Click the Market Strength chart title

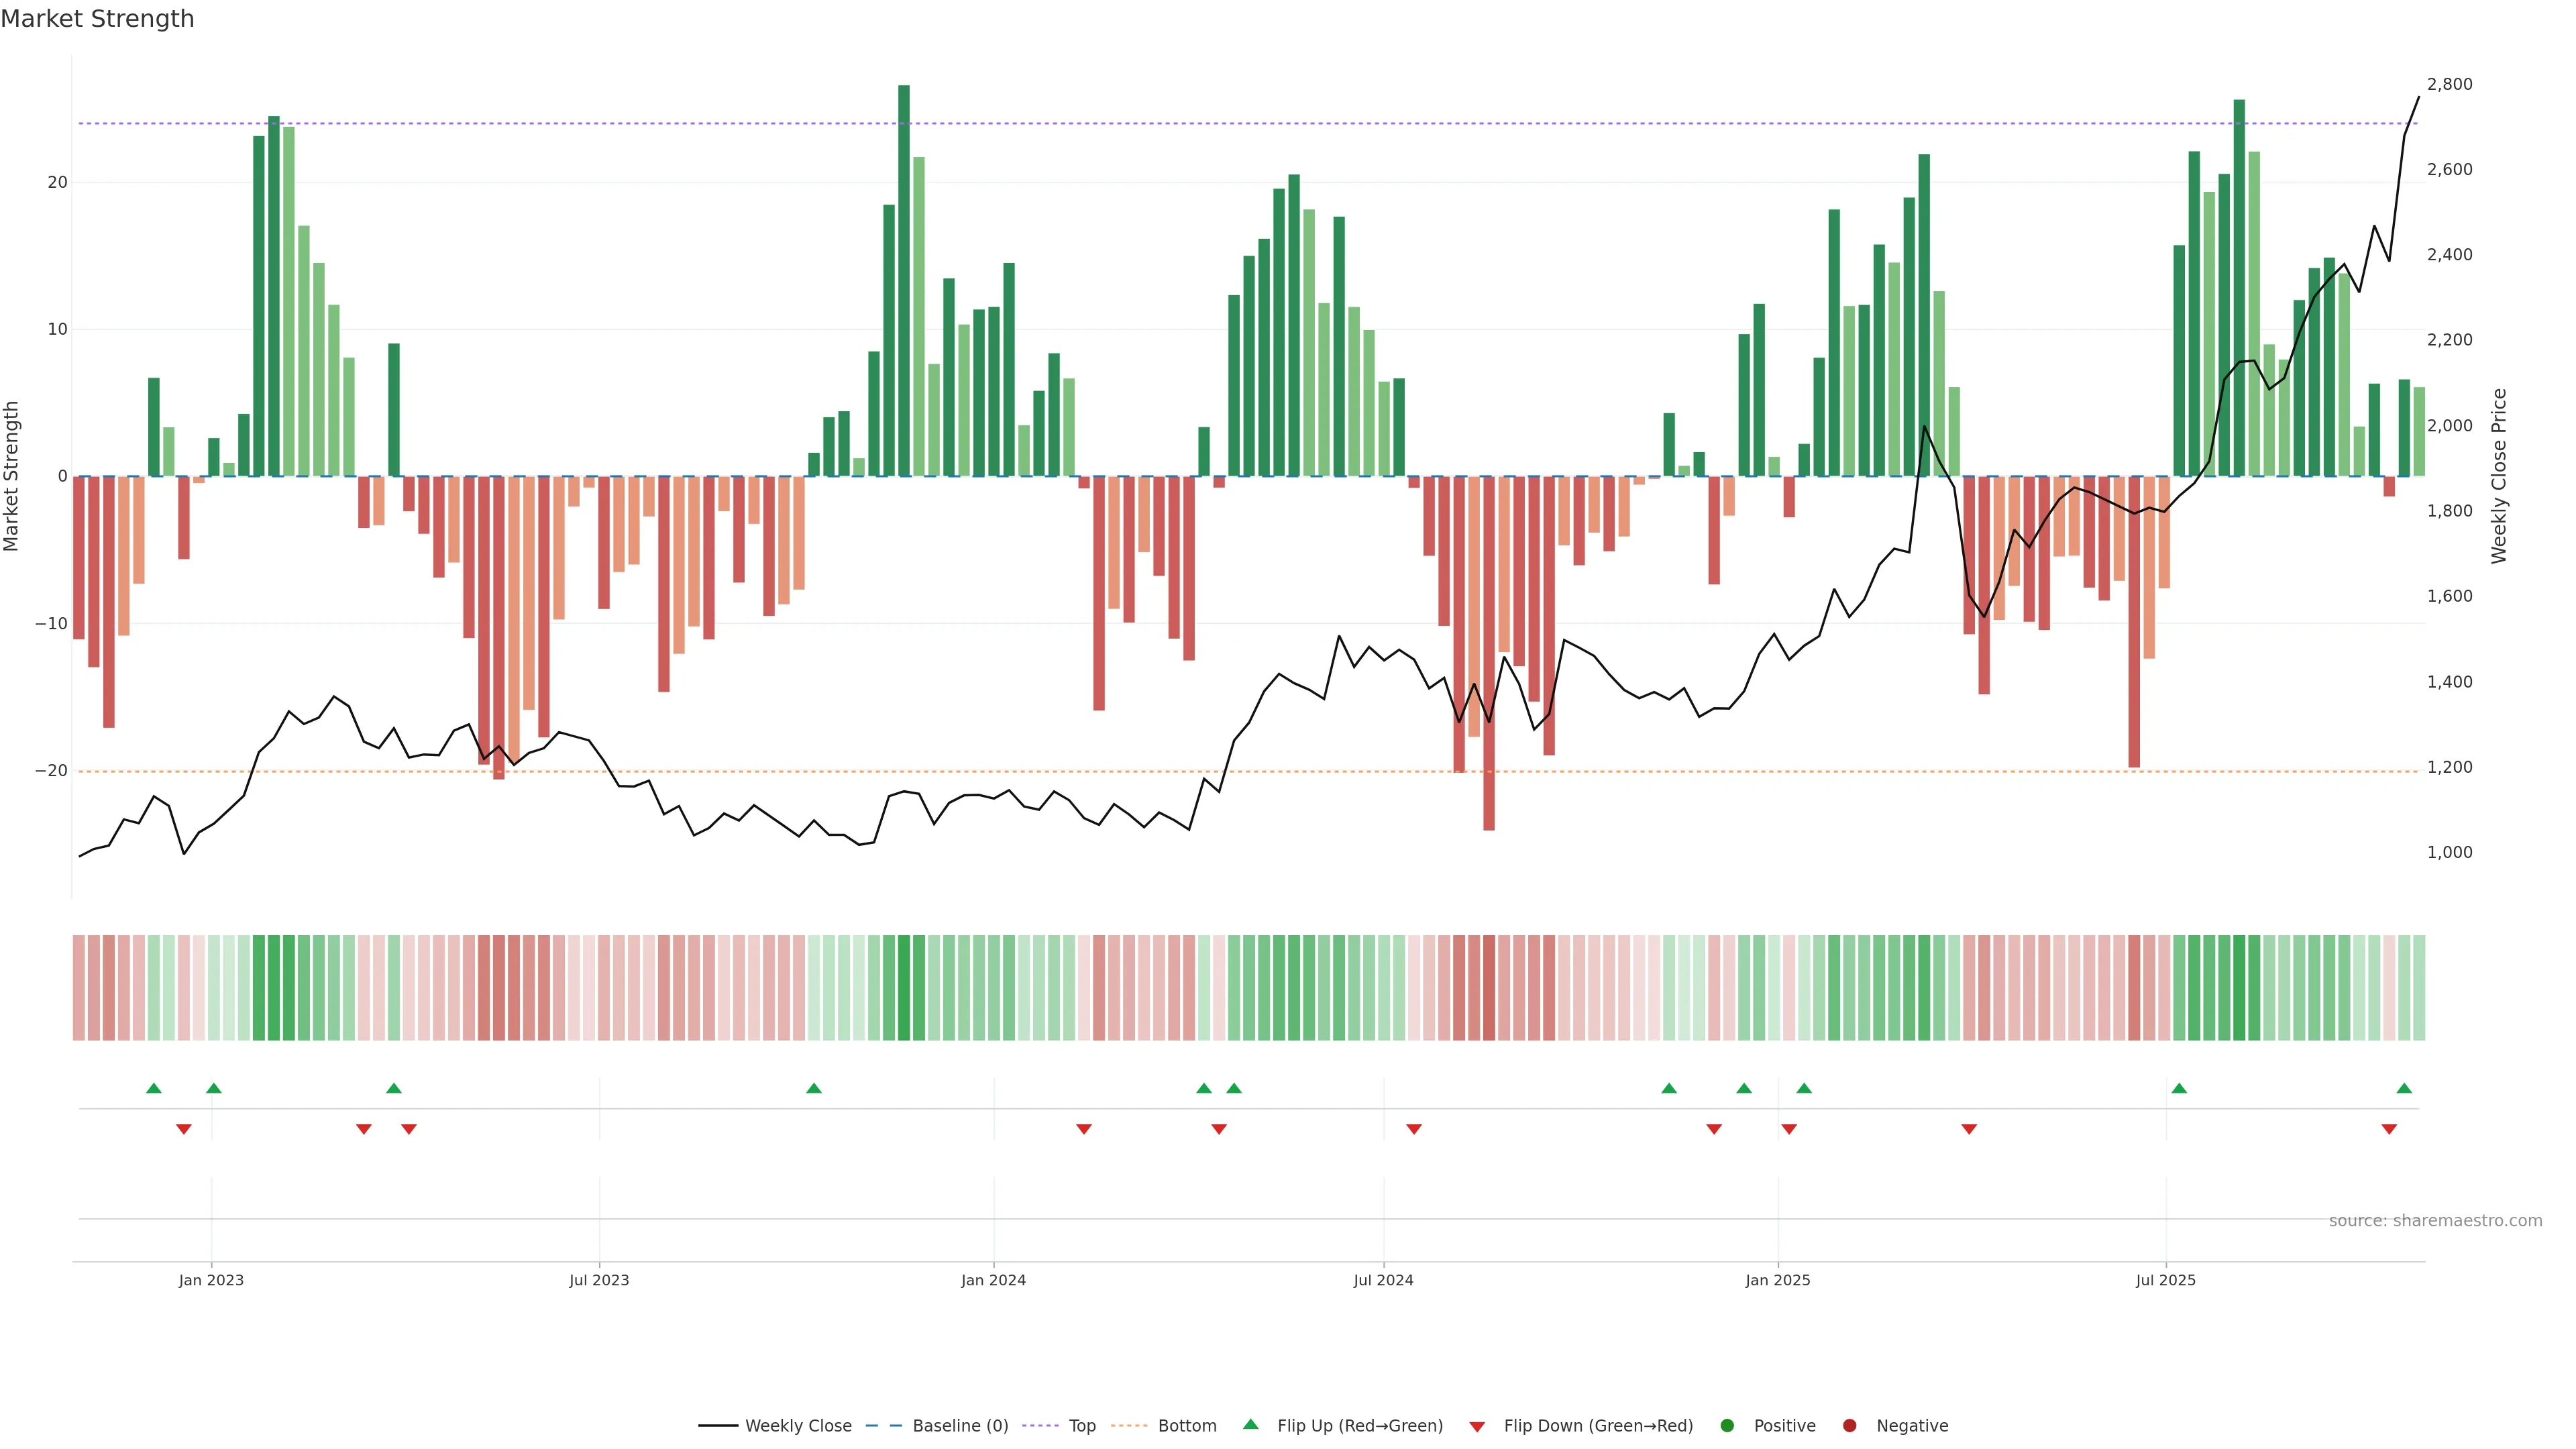coord(97,19)
